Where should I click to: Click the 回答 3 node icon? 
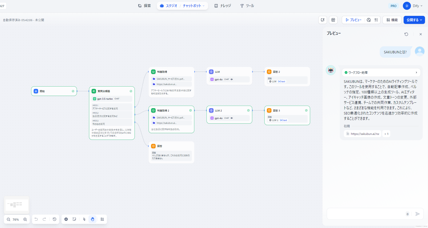pos(269,110)
